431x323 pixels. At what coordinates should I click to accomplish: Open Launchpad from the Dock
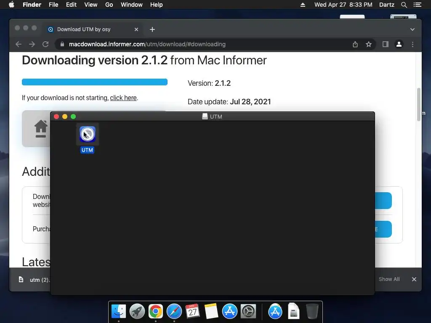click(x=137, y=312)
